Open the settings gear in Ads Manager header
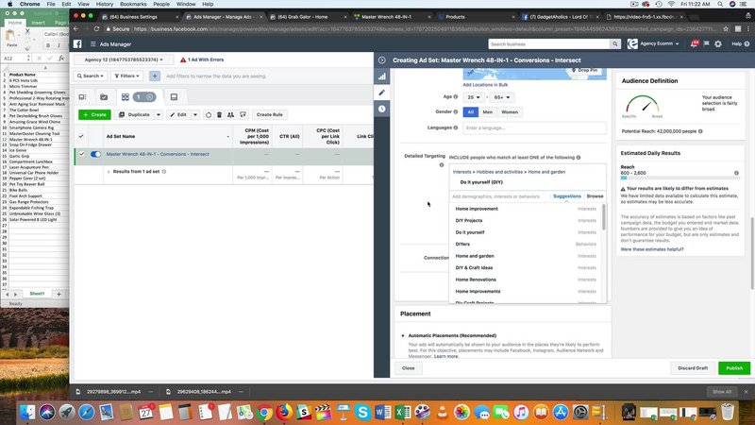 [718, 43]
